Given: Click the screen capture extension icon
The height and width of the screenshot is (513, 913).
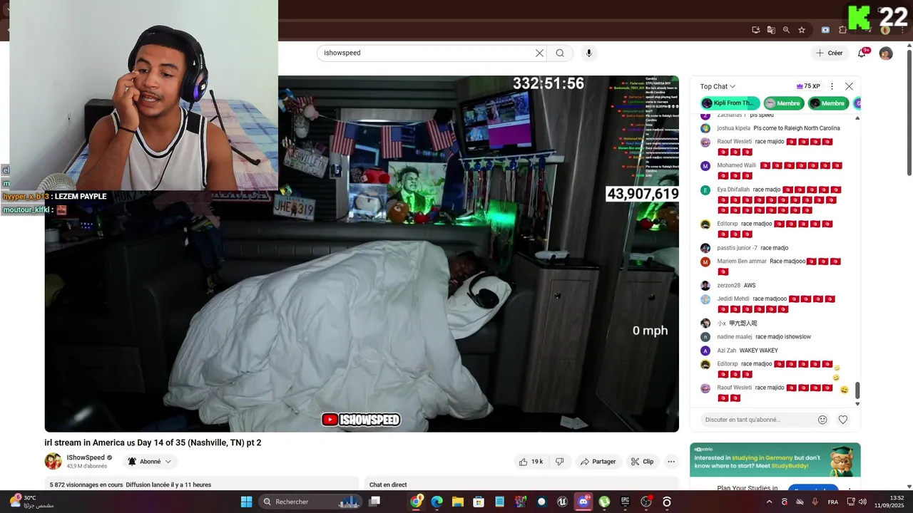Looking at the screenshot, I should click(x=825, y=30).
